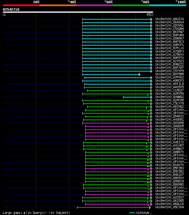Select label UniRef100_C1MGZ7
This screenshot has width=189, height=215.
point(170,90)
